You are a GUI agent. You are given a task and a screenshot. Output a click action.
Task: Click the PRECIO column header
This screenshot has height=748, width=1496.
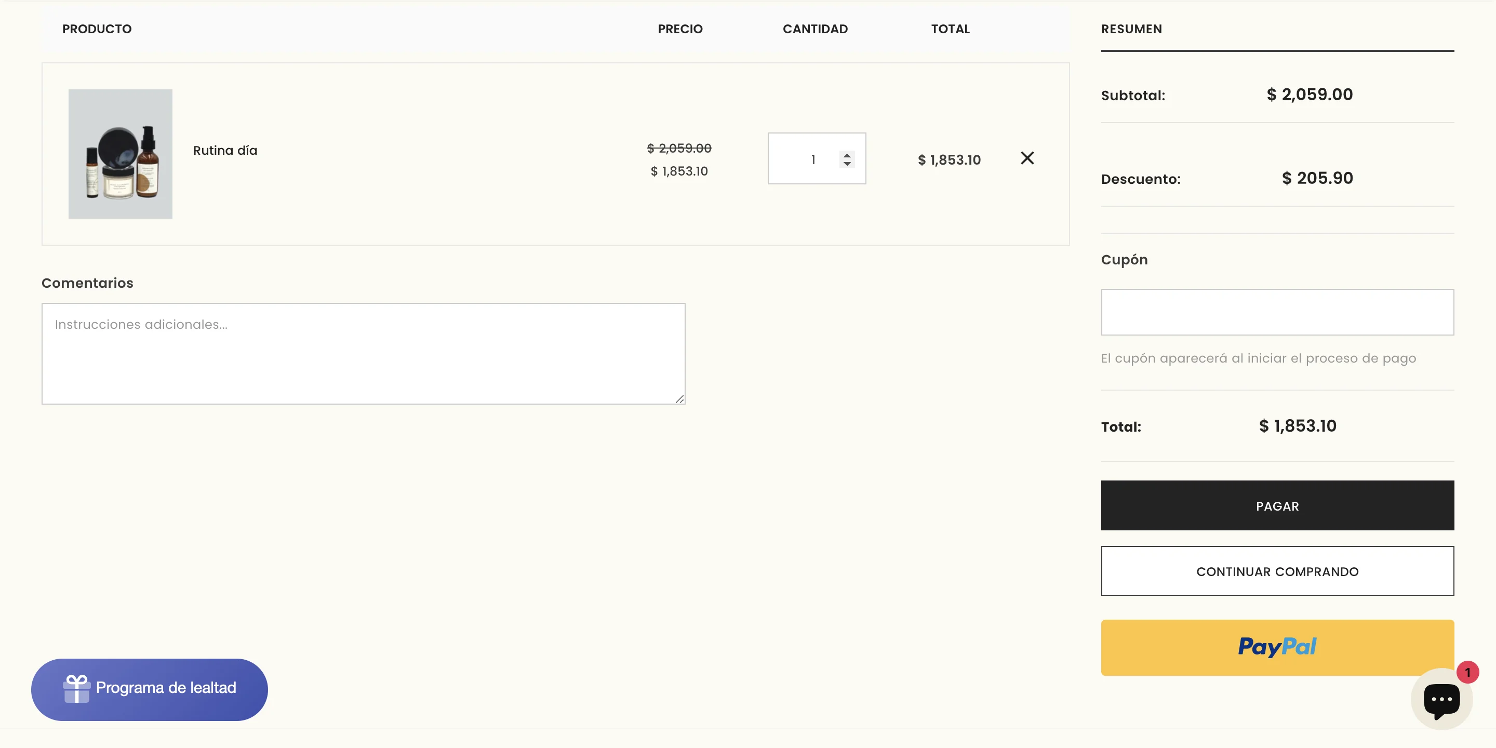(x=679, y=29)
